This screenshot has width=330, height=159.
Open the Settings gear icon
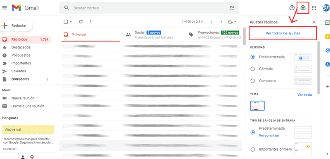303,8
